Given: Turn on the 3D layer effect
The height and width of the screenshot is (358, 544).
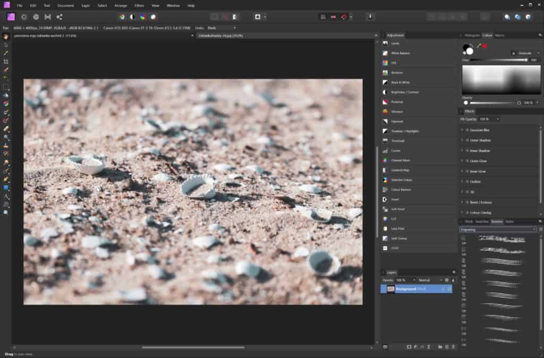Looking at the screenshot, I should 466,192.
